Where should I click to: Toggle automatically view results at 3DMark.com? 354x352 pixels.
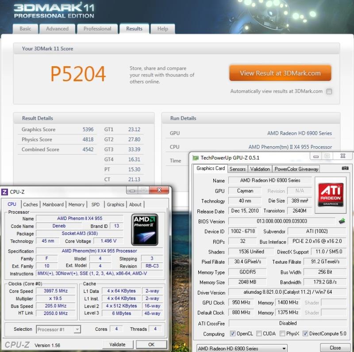coord(329,91)
